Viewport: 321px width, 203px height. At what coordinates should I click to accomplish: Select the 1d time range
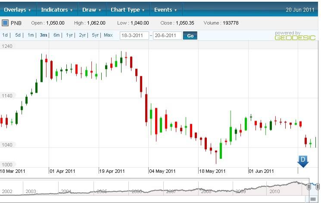coord(5,35)
